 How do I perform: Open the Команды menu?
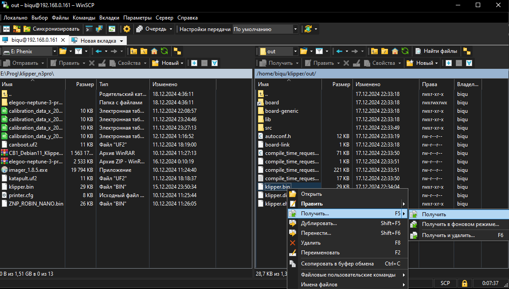(84, 18)
